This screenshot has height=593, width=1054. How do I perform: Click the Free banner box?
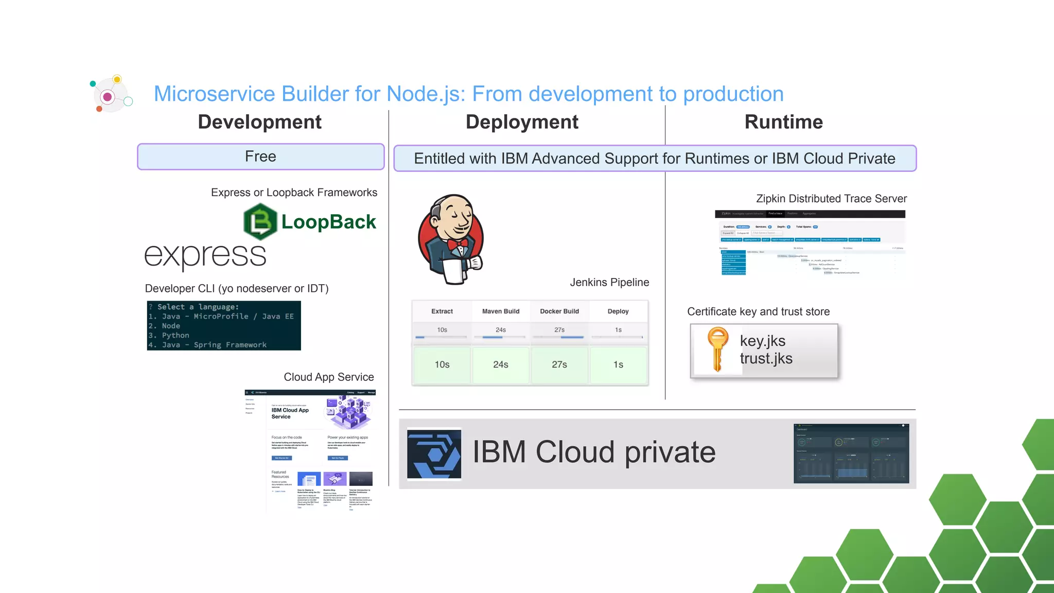pos(261,156)
